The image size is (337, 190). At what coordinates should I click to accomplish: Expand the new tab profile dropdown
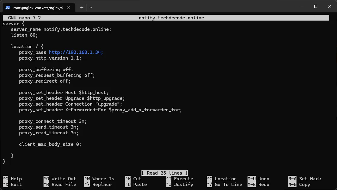[x=91, y=8]
